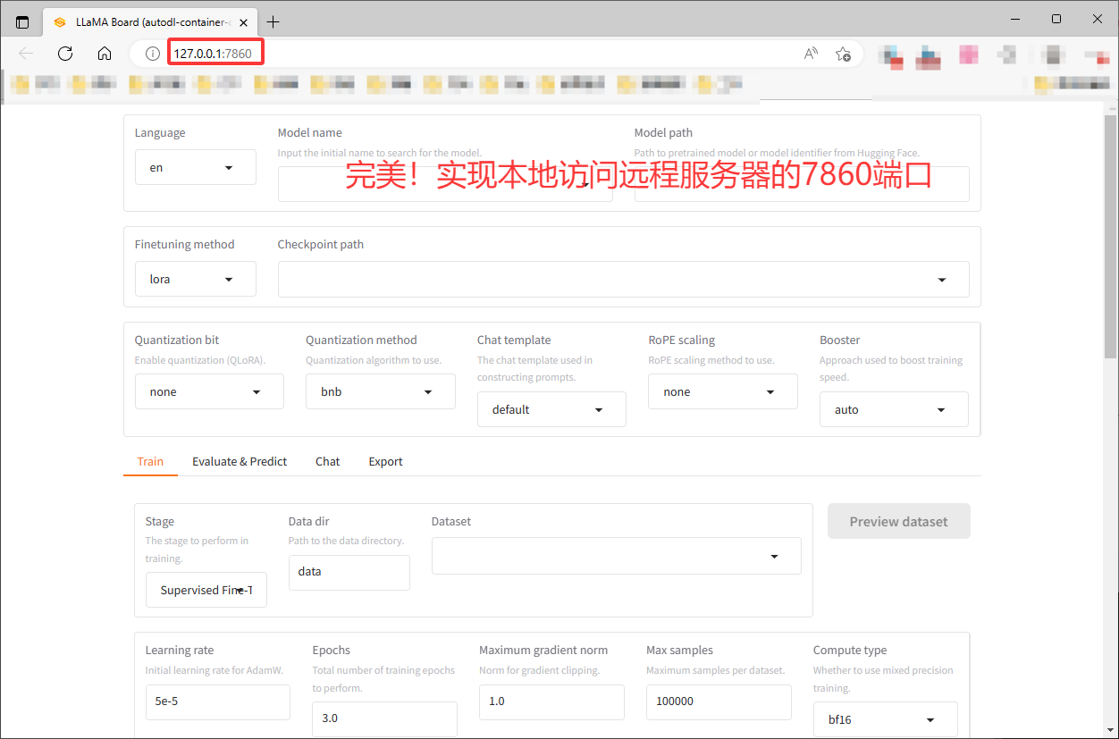
Task: Go to the browser home page icon
Action: pyautogui.click(x=105, y=54)
